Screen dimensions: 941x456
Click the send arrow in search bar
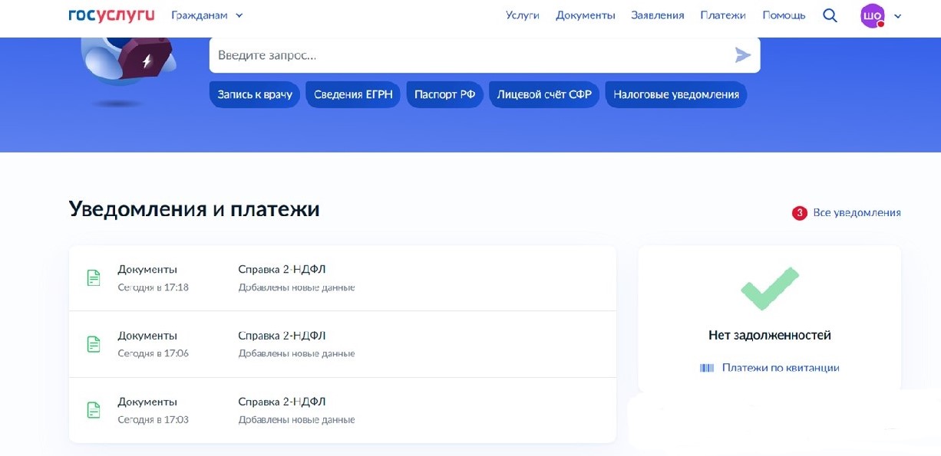[x=742, y=54]
